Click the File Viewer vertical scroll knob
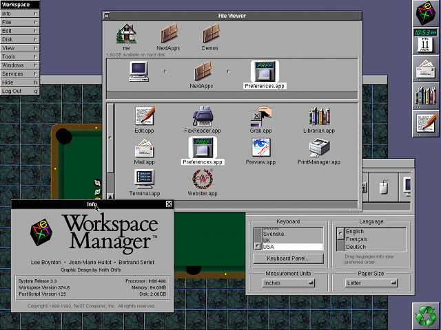 coord(110,138)
